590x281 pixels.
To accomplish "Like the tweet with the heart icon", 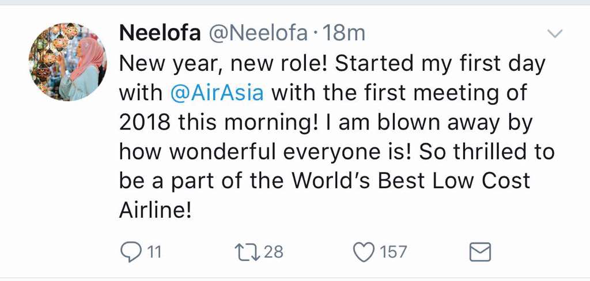I will click(364, 252).
